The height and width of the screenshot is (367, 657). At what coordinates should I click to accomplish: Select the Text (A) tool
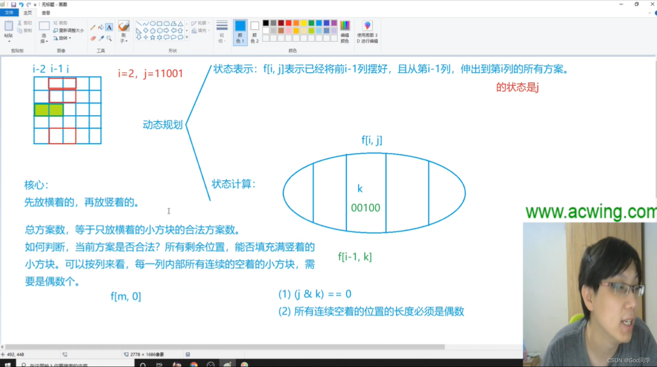109,27
